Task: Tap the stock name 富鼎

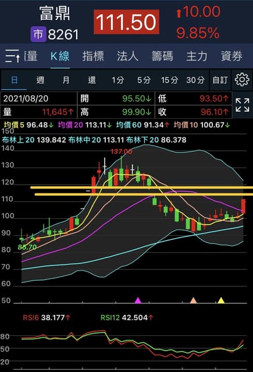Action: [55, 13]
